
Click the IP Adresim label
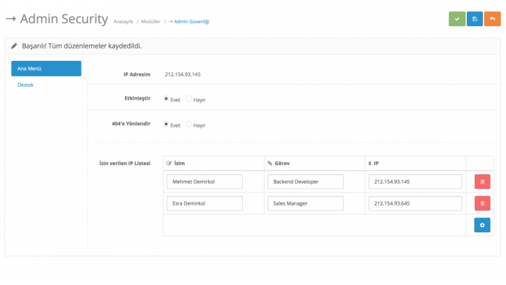tap(137, 75)
